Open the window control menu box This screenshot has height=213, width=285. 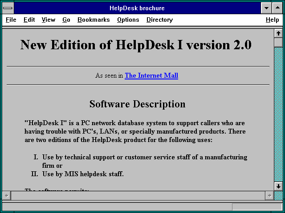click(x=8, y=8)
